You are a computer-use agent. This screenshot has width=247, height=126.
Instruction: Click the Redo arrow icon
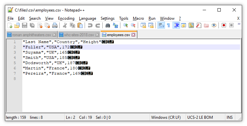[98, 25]
